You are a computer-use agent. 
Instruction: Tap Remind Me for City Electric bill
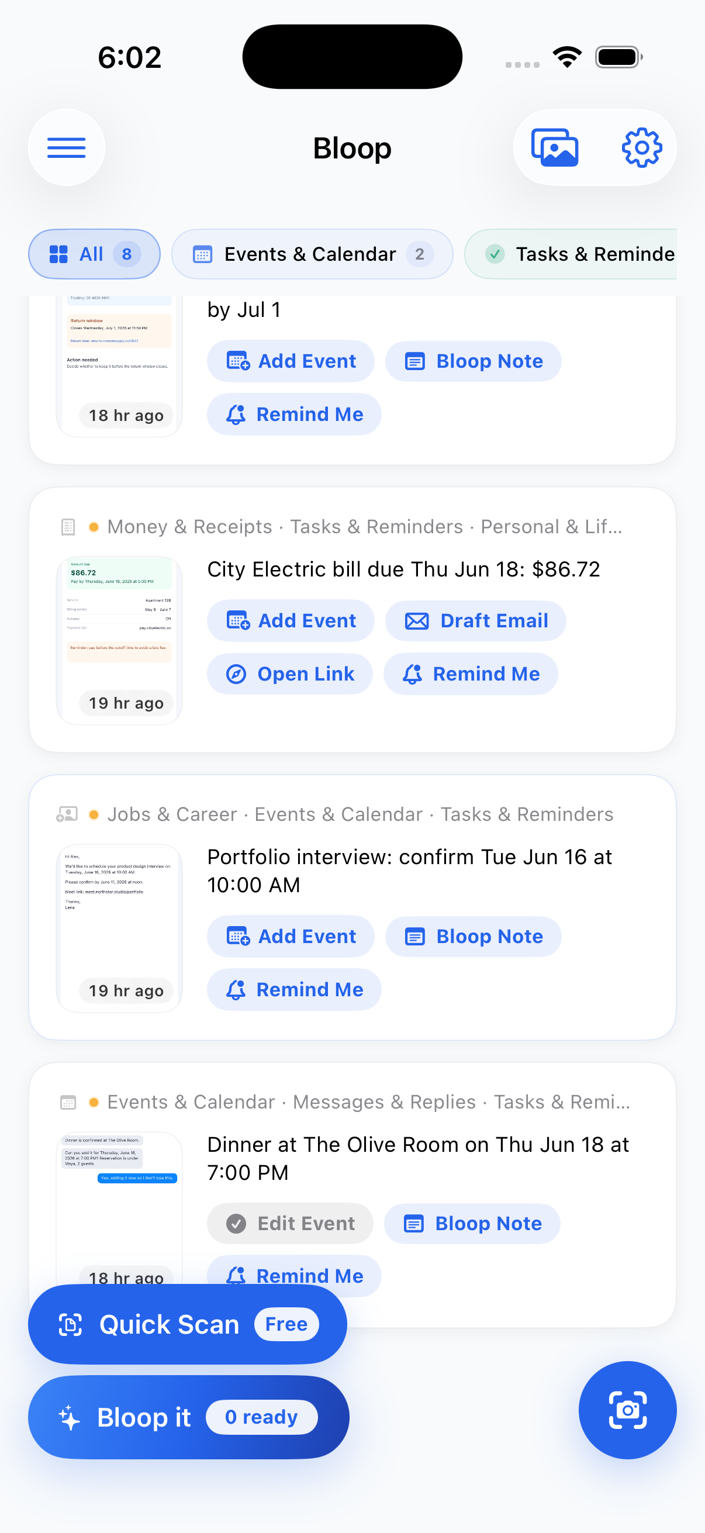point(471,674)
